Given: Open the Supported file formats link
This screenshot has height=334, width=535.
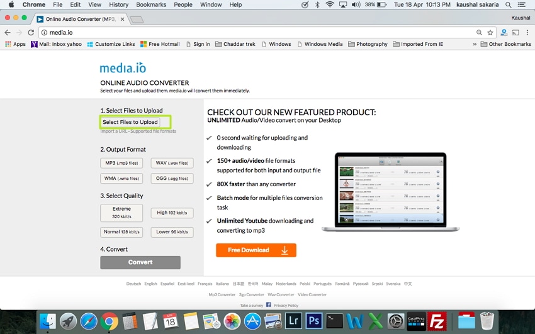Looking at the screenshot, I should [x=153, y=131].
